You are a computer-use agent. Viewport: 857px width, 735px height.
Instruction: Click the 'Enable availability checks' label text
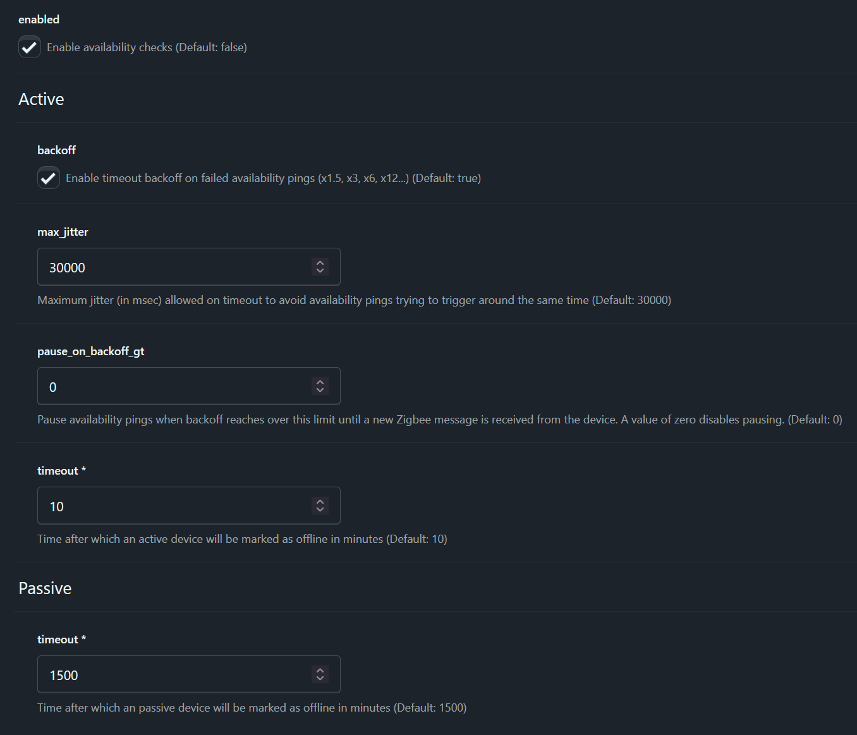tap(147, 47)
